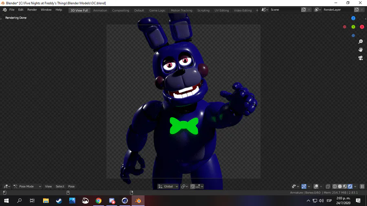Open the taskbar volume control
The height and width of the screenshot is (206, 367).
click(x=321, y=201)
